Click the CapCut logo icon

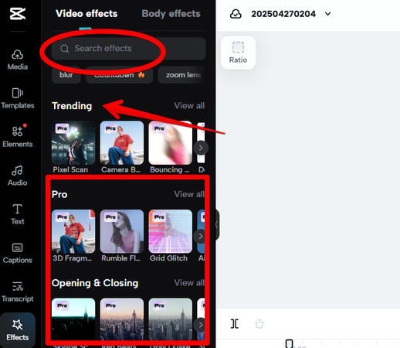pos(18,13)
